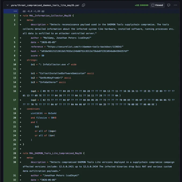The height and width of the screenshot is (182, 182).
Task: Click rule name MAL_Information_Collector_May26
Action: click(50, 16)
